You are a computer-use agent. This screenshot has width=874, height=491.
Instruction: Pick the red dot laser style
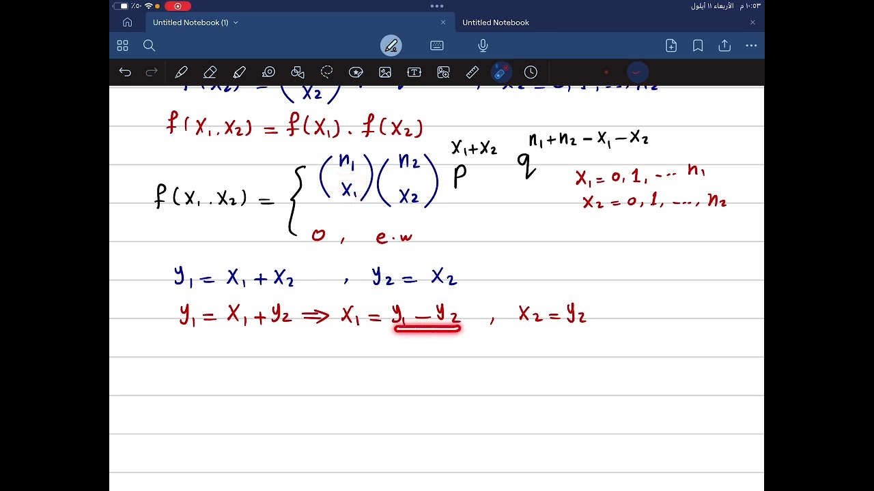606,72
